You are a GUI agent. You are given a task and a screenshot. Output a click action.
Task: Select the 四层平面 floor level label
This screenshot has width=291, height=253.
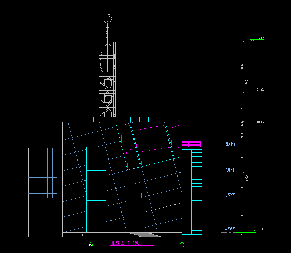230,144
